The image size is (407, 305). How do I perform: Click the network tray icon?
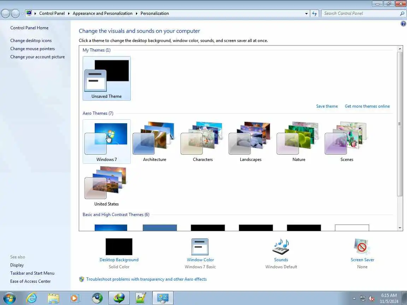(363, 299)
